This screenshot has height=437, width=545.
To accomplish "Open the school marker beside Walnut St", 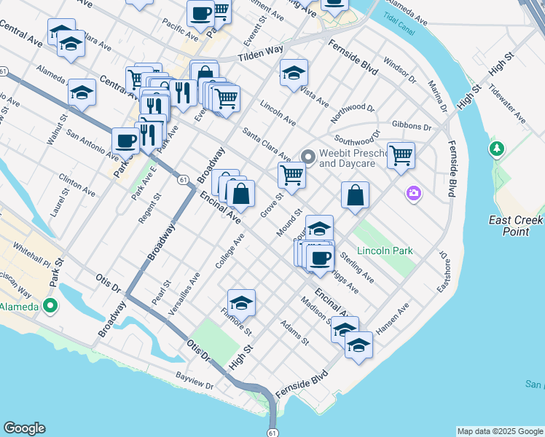I will 82,94.
